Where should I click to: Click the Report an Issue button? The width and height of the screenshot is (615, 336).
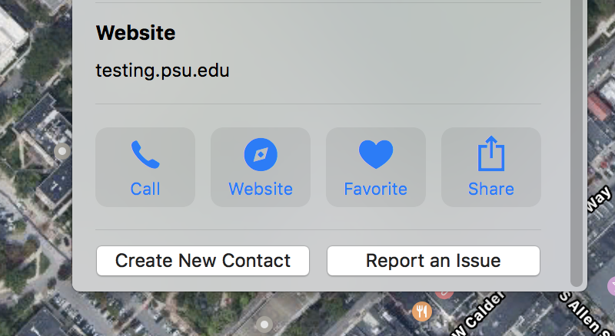tap(434, 261)
